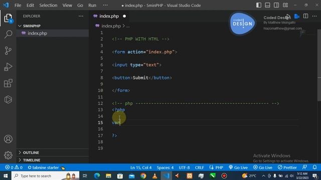Image resolution: width=321 pixels, height=180 pixels.
Task: Click the second Go Live button
Action: pyautogui.click(x=263, y=167)
